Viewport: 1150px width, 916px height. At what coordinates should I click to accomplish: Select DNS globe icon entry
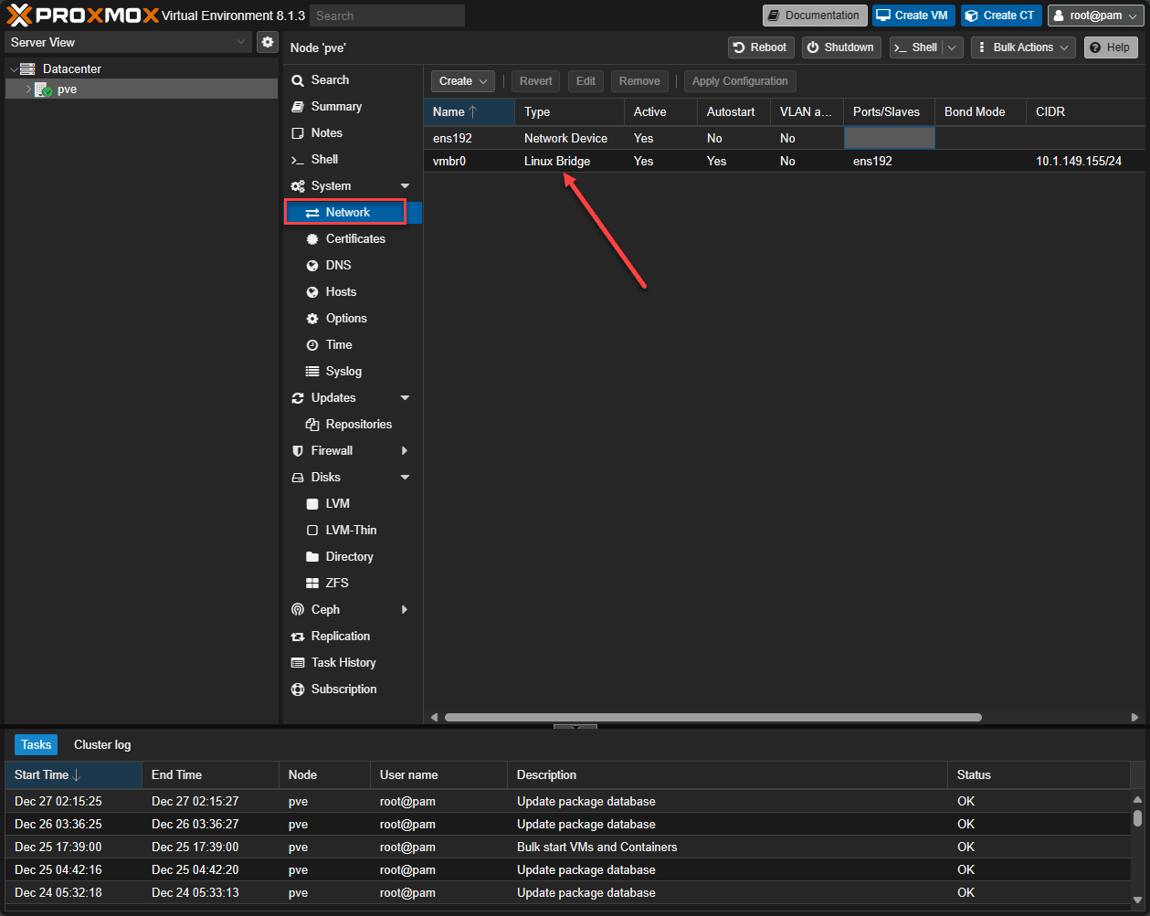point(337,266)
